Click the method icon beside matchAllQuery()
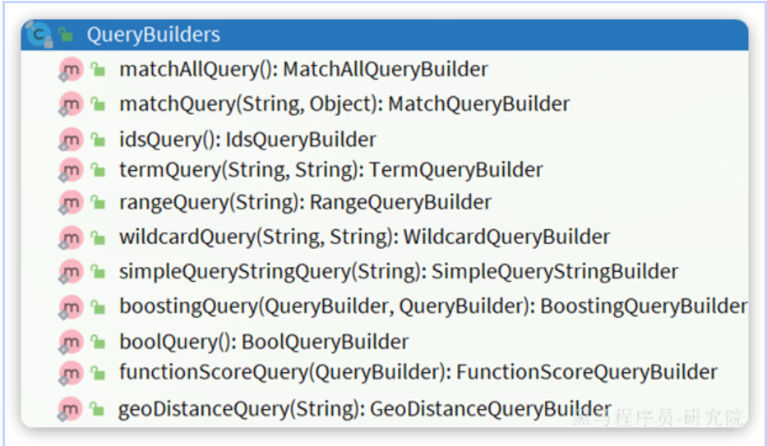767x446 pixels. (x=72, y=70)
